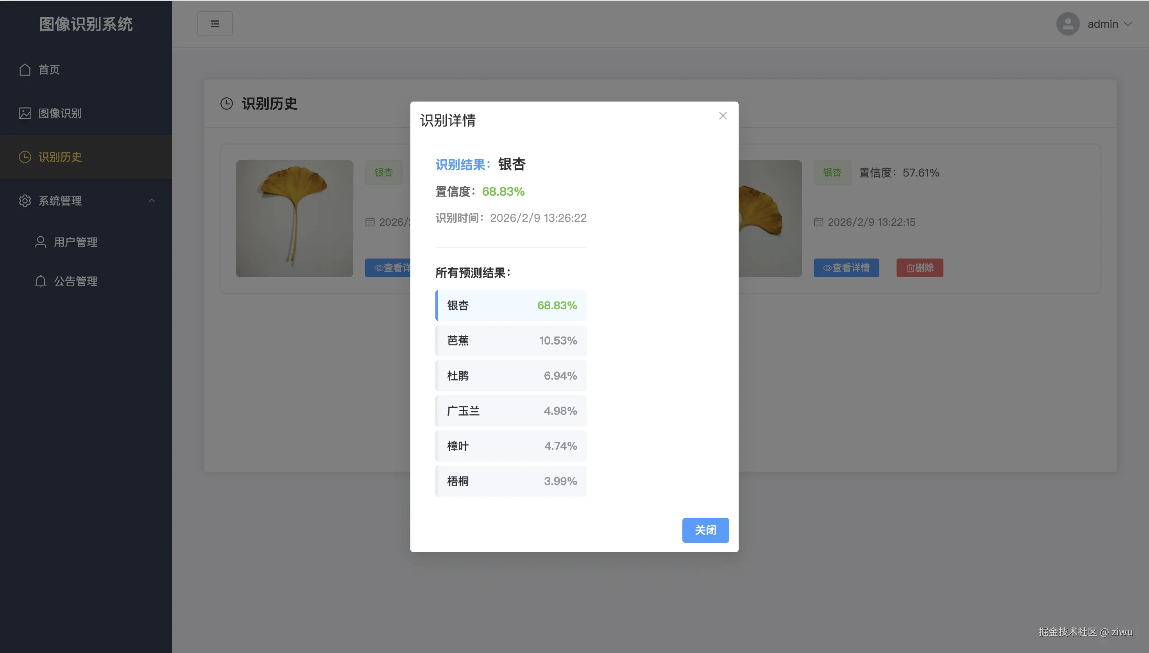Open the 系统管理 gear icon

(25, 200)
